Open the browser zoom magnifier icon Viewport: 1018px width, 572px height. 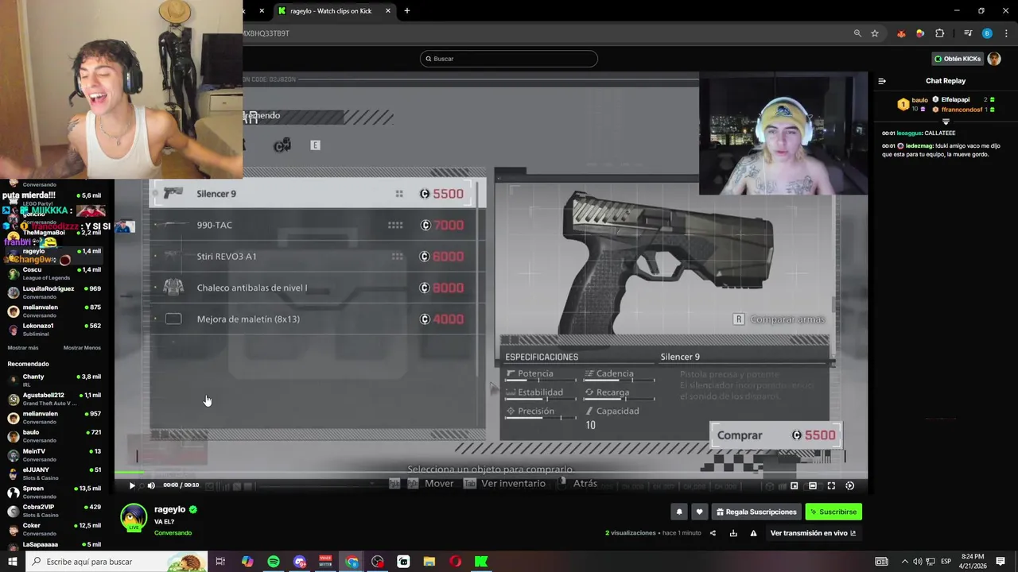(857, 33)
